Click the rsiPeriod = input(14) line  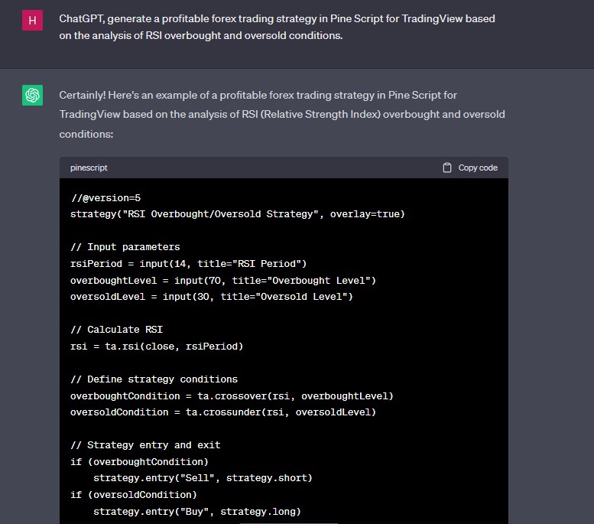[x=188, y=264]
